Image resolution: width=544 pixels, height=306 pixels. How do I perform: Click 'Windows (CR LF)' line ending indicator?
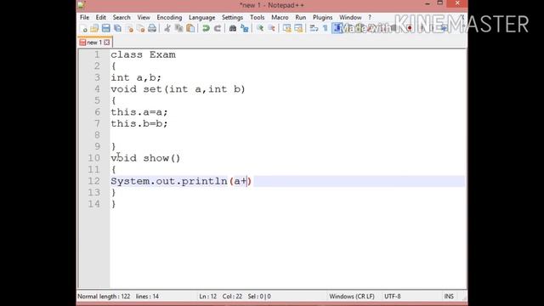click(352, 297)
